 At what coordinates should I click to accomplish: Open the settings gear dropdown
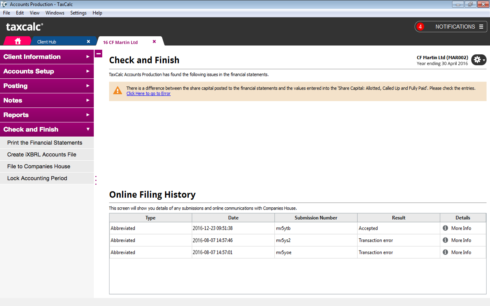click(x=479, y=60)
